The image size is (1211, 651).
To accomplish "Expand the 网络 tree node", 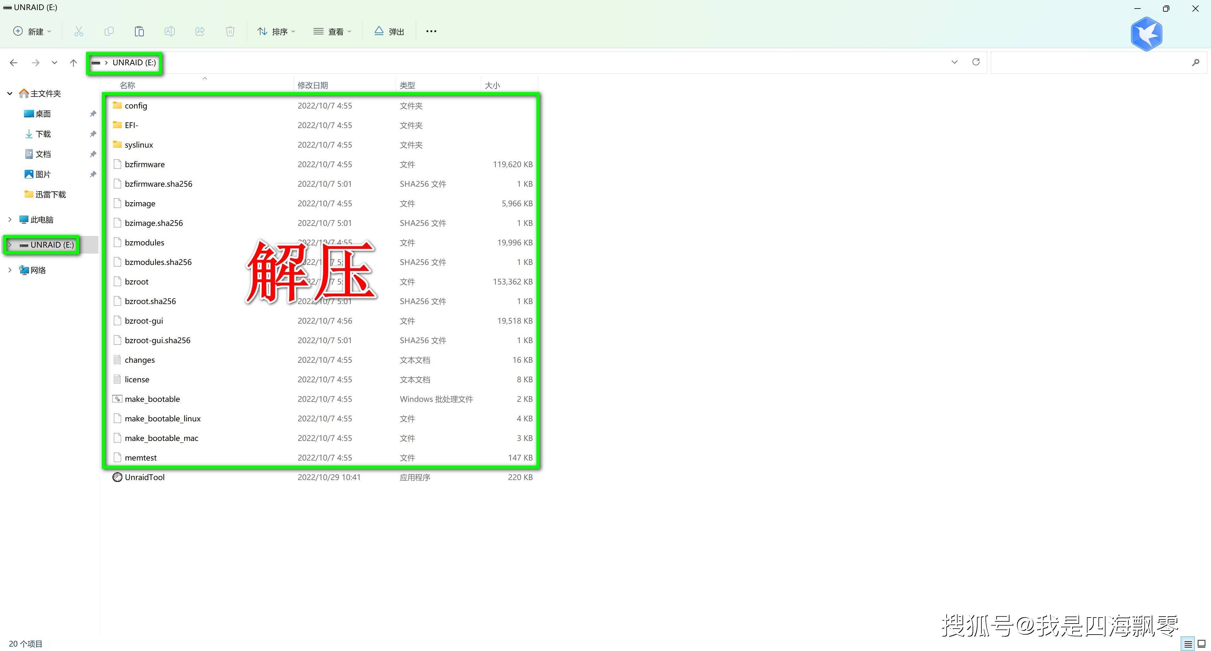I will (10, 270).
